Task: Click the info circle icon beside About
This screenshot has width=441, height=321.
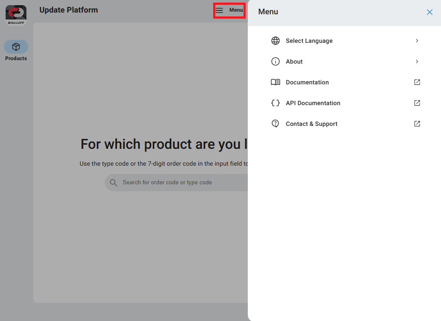Action: (276, 61)
